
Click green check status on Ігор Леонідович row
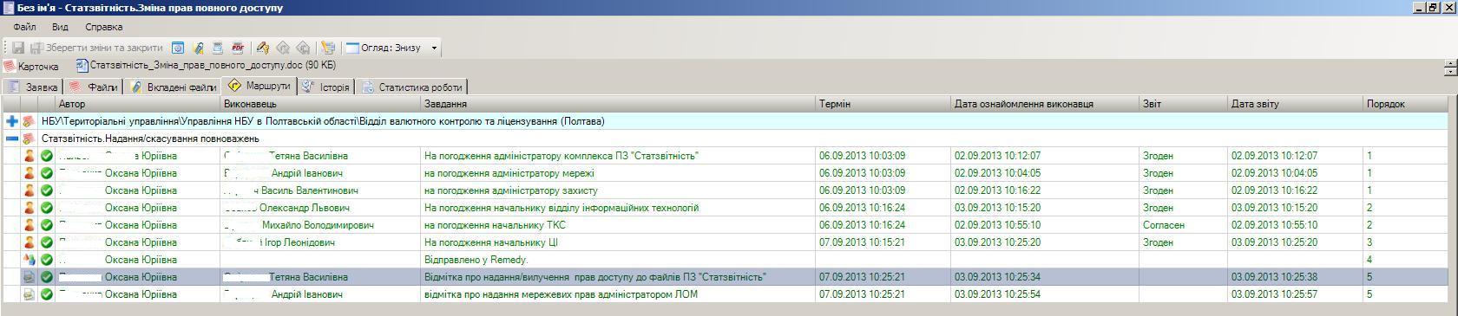47,242
